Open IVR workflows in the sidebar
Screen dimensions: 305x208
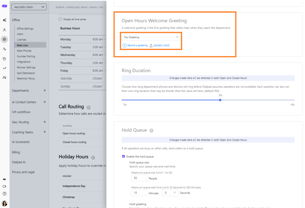(x=21, y=112)
